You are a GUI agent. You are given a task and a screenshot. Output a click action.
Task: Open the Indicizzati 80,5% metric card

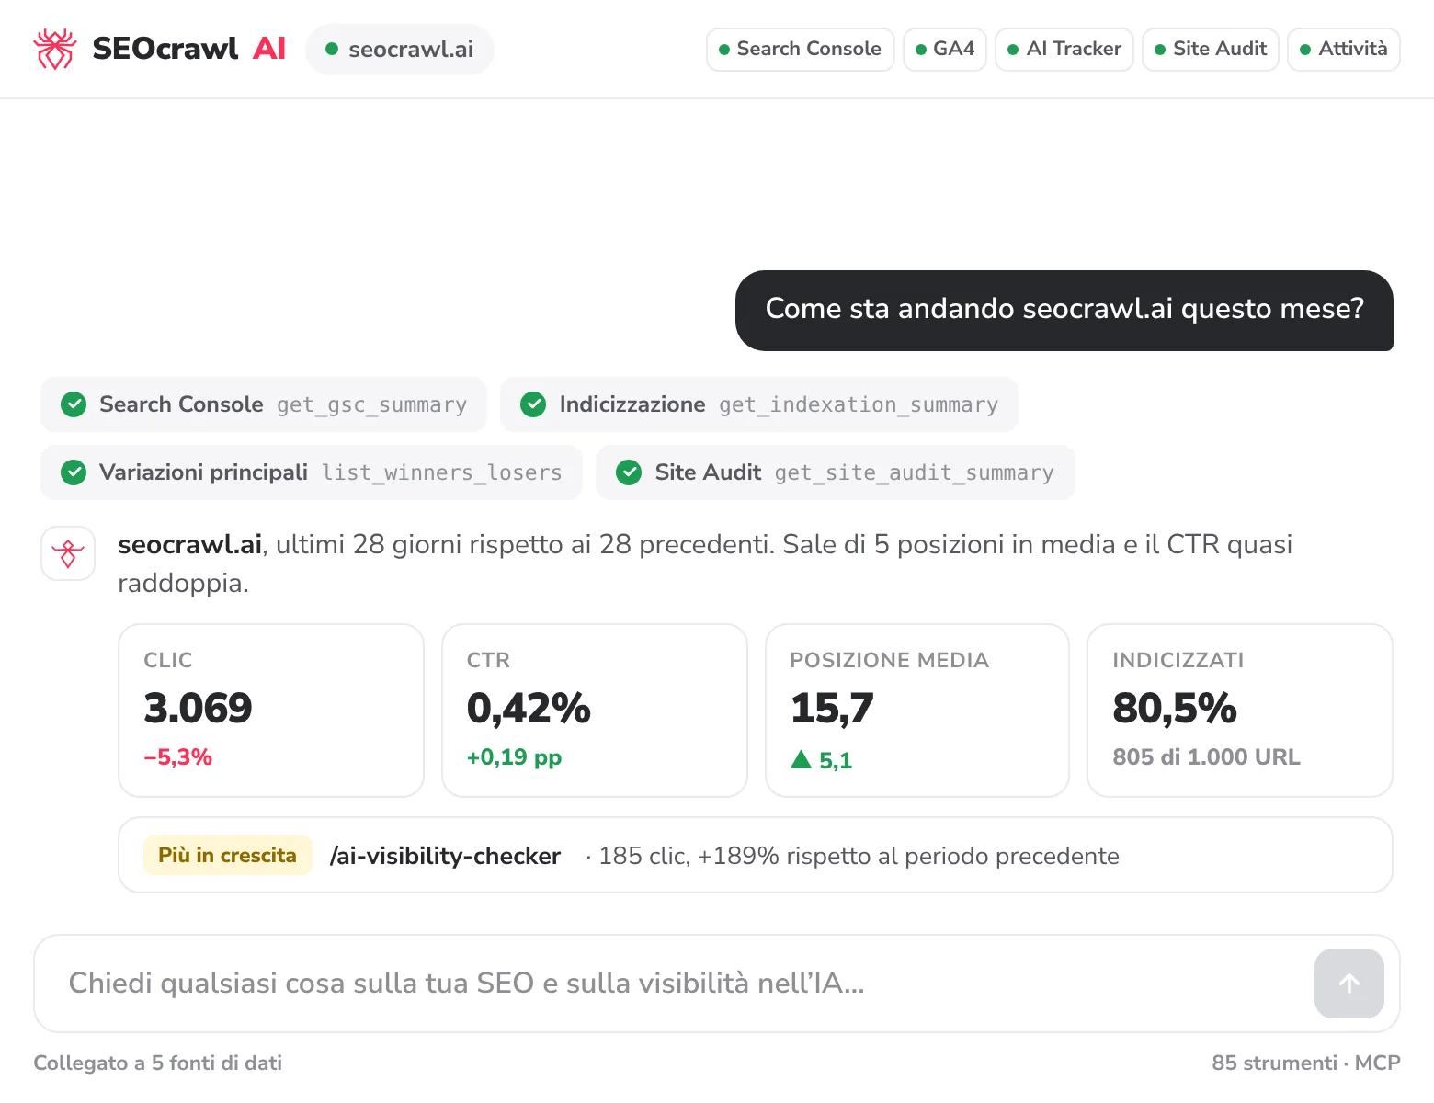coord(1240,711)
